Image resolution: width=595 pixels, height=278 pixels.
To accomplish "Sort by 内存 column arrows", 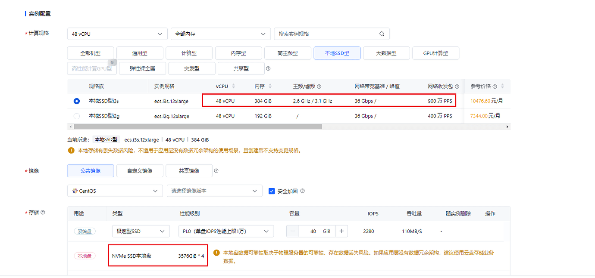I will [x=270, y=86].
